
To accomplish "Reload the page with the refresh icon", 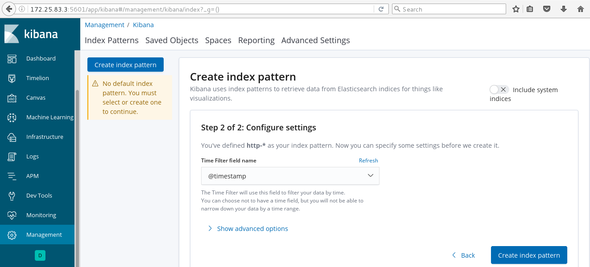I will click(x=381, y=9).
